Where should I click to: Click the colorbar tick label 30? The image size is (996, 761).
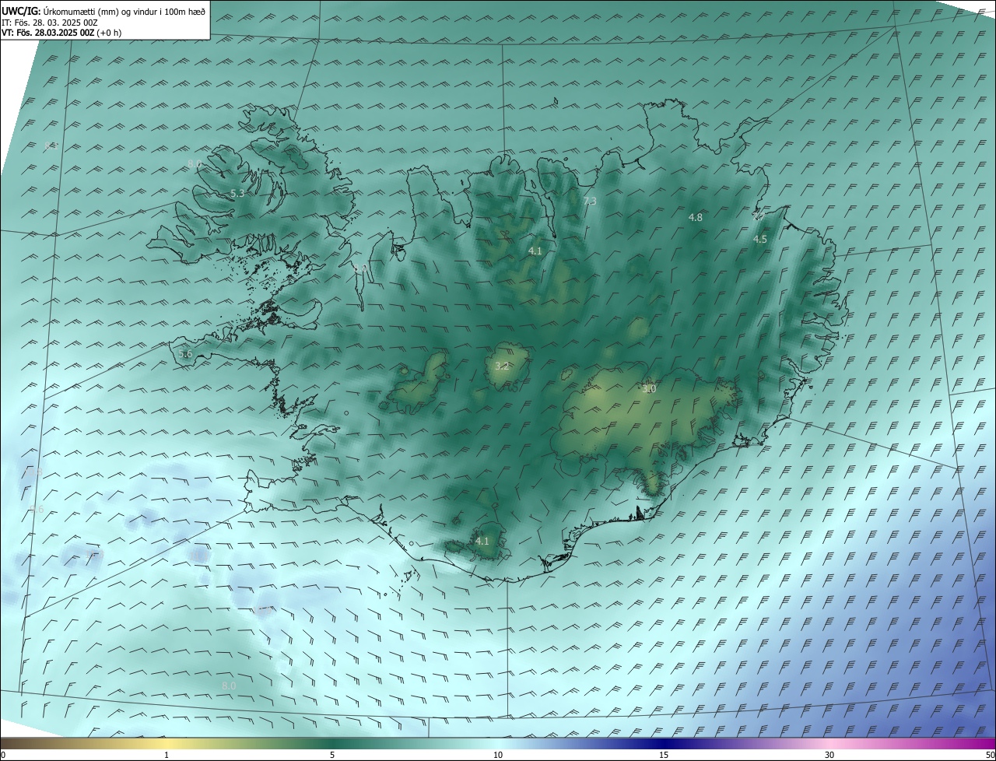829,755
